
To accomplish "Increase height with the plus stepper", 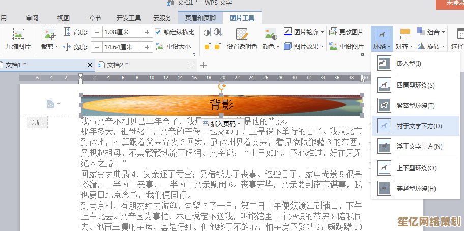I will click(x=147, y=32).
